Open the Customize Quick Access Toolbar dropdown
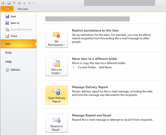Screen dimensions: 166x135 35,3
